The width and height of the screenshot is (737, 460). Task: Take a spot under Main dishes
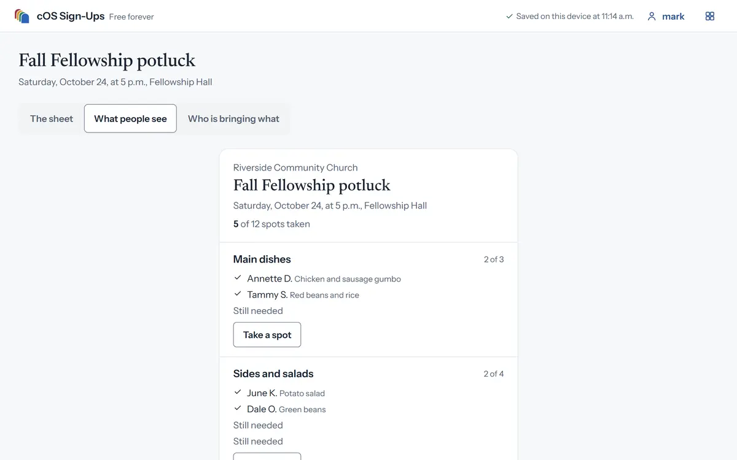(x=267, y=335)
